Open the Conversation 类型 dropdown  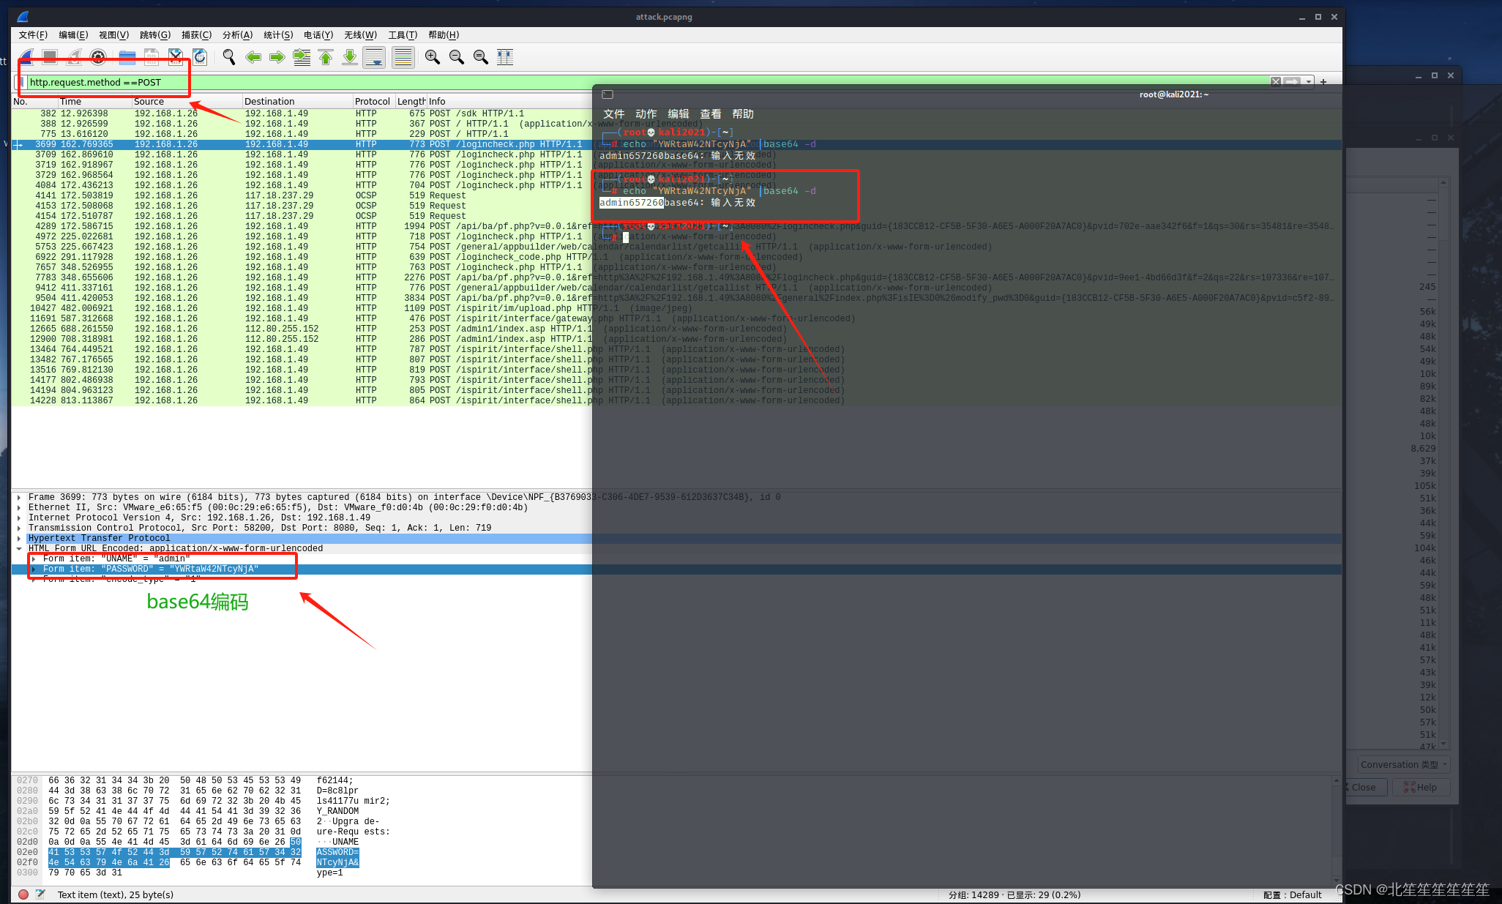point(1404,764)
